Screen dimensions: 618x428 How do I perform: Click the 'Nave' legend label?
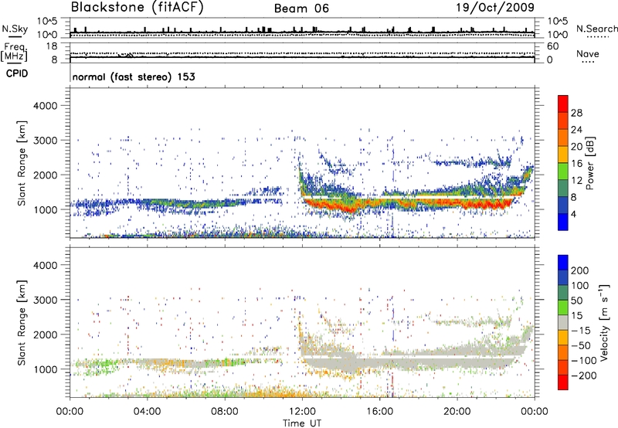588,54
